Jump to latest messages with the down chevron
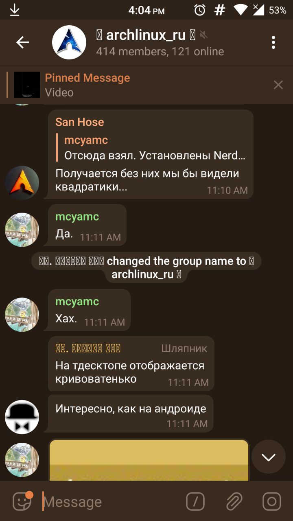This screenshot has width=293, height=521. pyautogui.click(x=269, y=457)
